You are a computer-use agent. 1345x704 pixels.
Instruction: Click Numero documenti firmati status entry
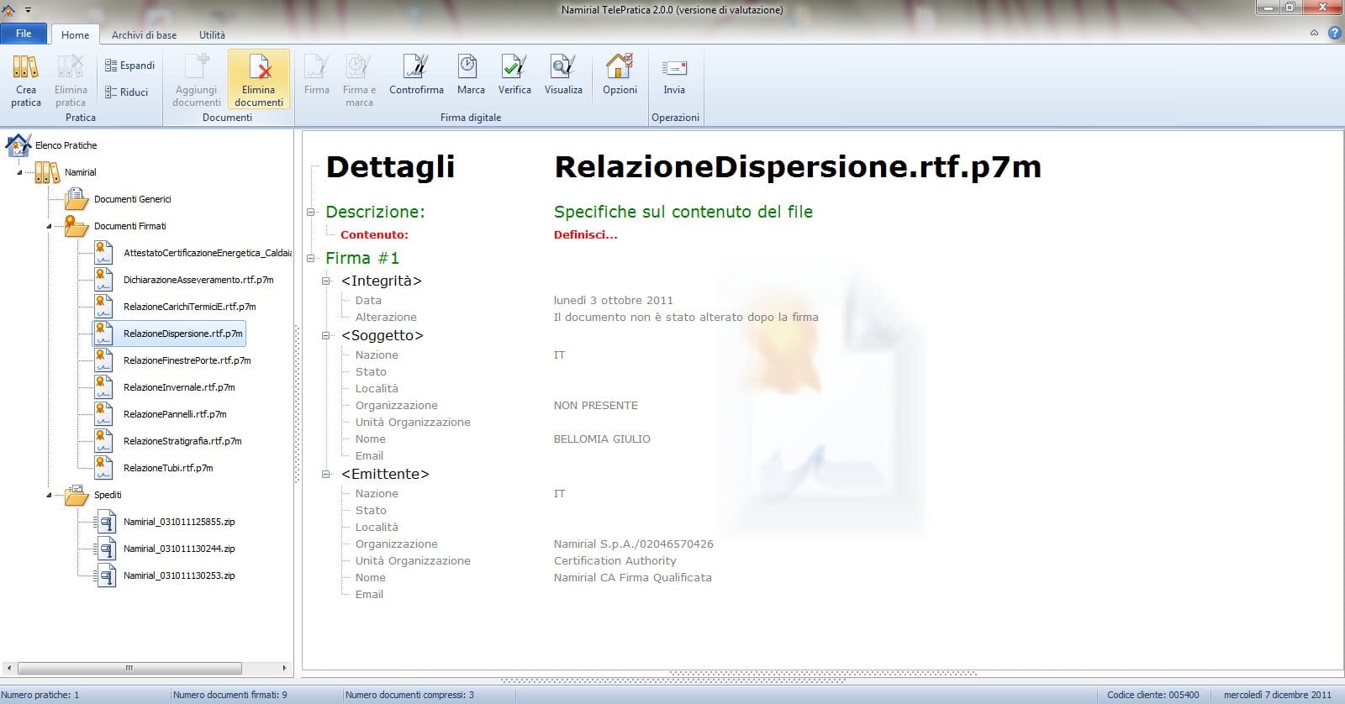[x=229, y=695]
